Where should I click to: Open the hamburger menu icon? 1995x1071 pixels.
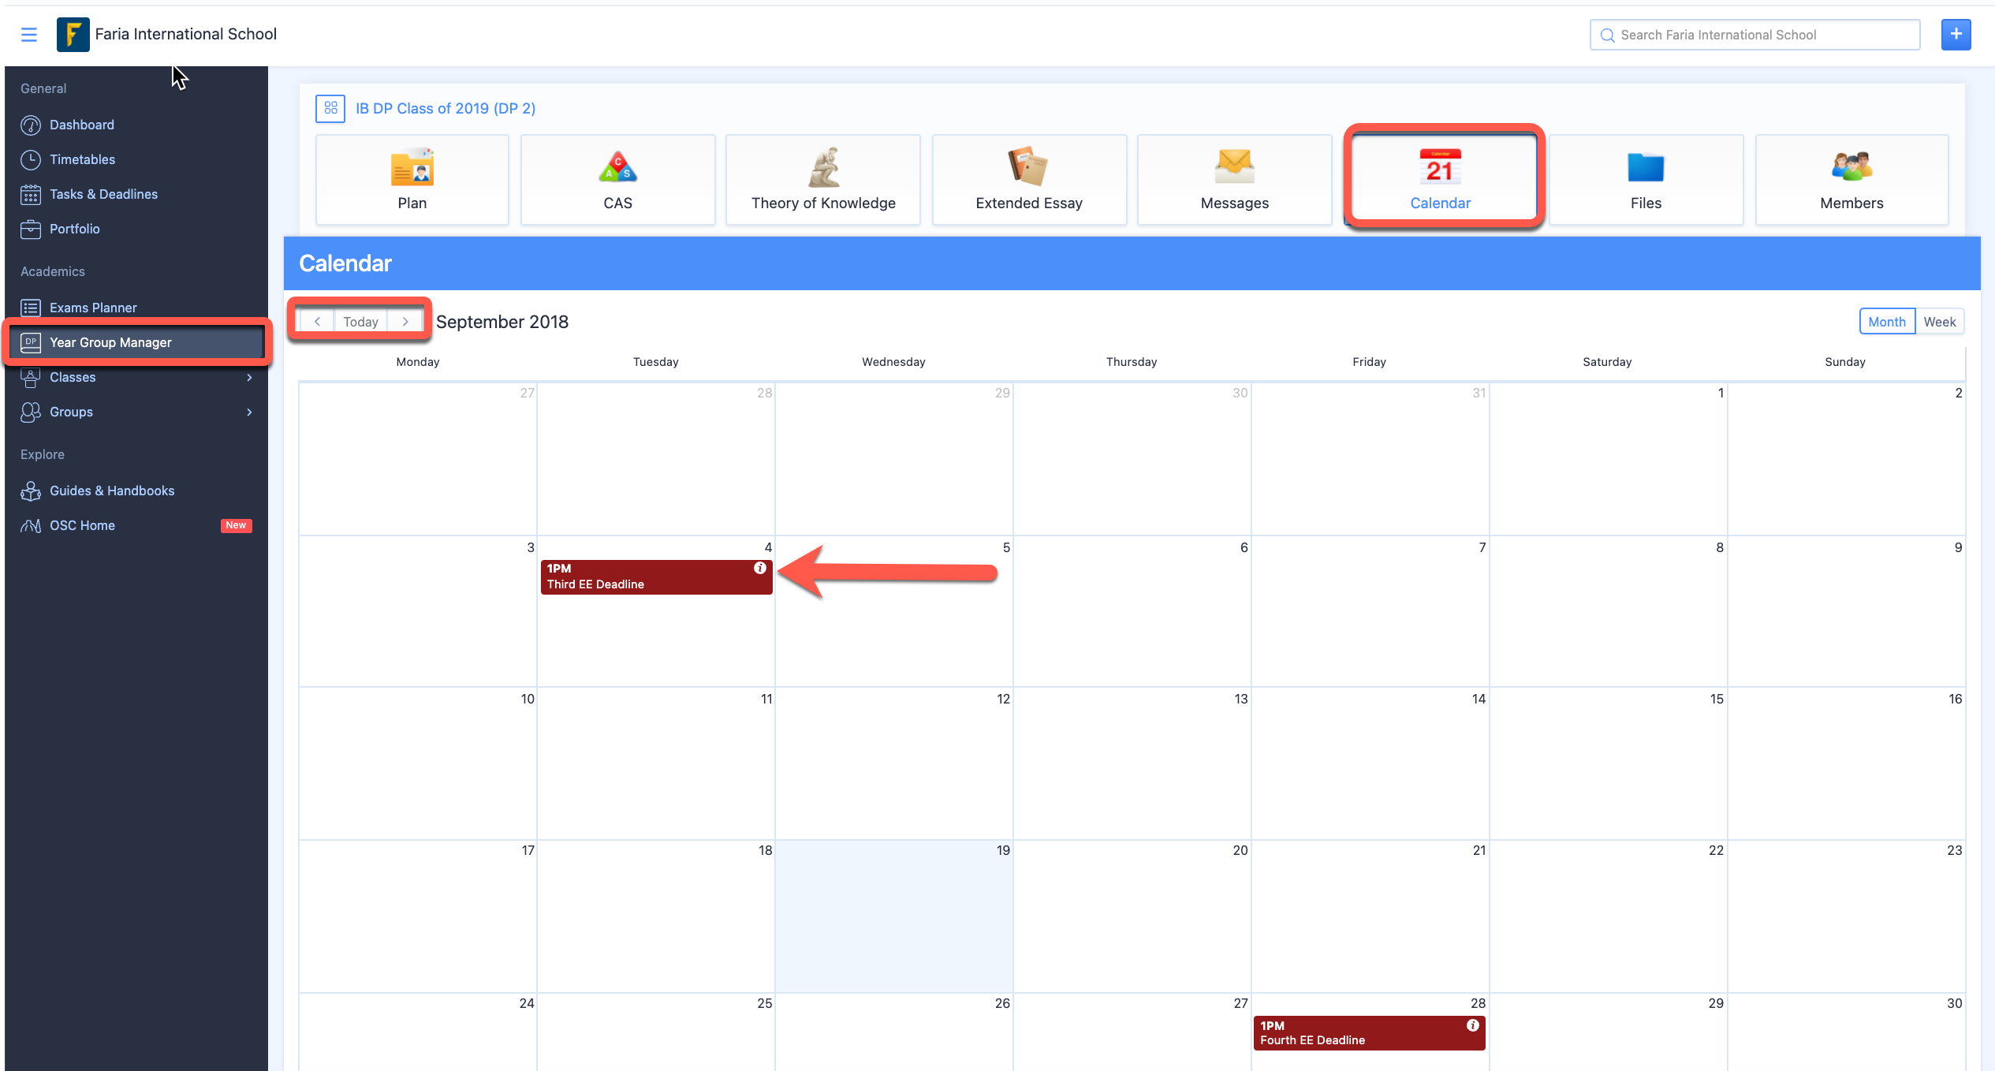coord(29,35)
